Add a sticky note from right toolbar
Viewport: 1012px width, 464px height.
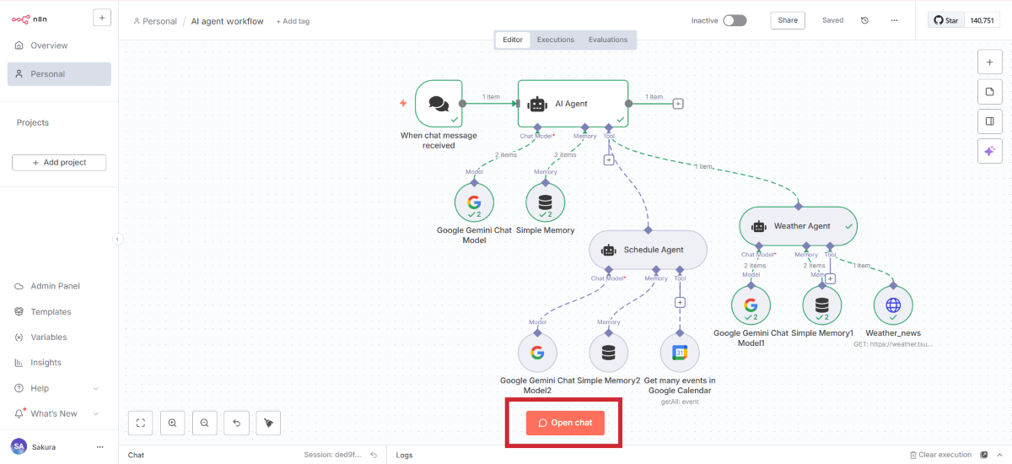[x=989, y=91]
